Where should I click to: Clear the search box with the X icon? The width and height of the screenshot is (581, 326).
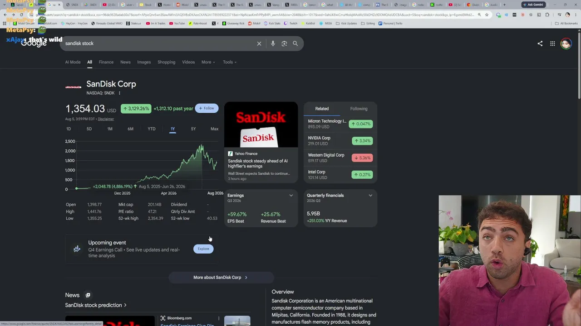click(x=259, y=43)
